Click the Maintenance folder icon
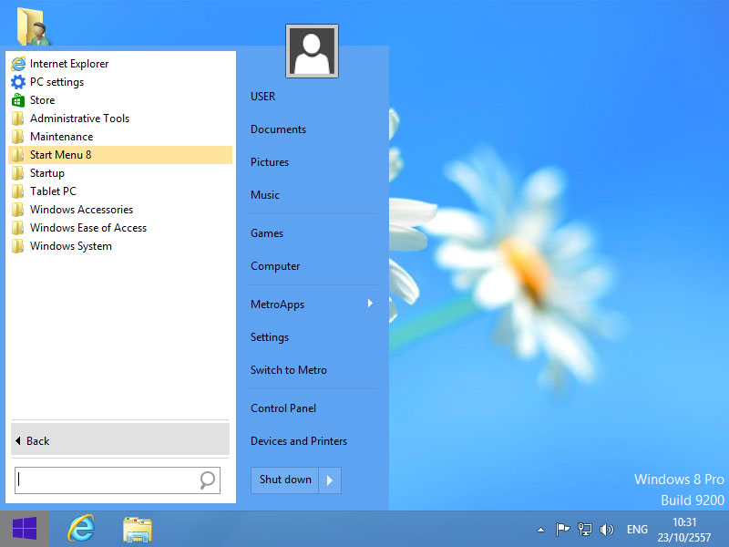 point(18,137)
